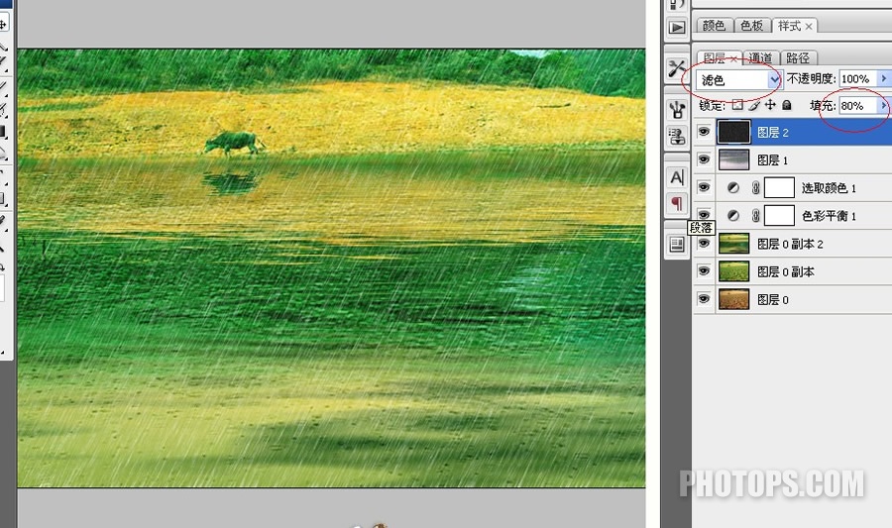This screenshot has height=528, width=892.
Task: Click lock all padlock icon
Action: coord(787,105)
